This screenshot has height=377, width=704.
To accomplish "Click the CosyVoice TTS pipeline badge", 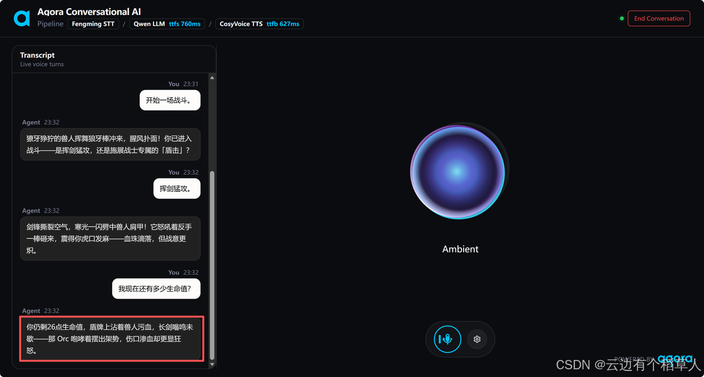I will pos(259,24).
